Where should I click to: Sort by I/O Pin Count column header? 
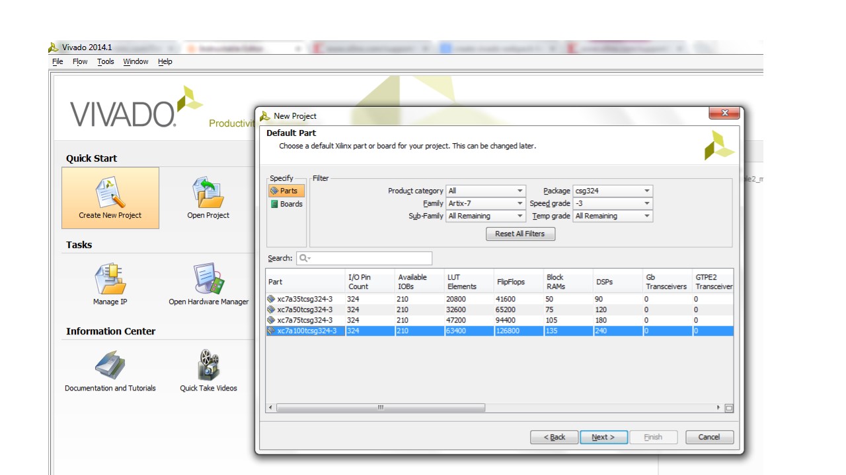pos(370,282)
